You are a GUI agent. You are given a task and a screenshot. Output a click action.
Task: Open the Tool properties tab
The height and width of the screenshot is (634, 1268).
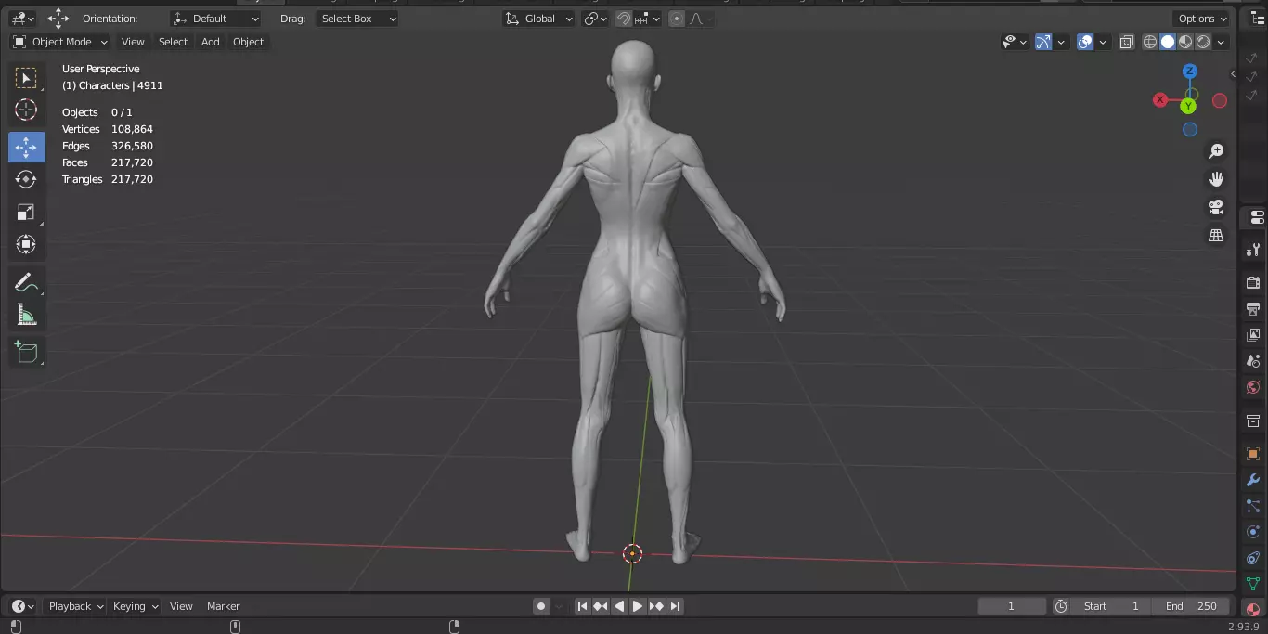[x=1253, y=250]
